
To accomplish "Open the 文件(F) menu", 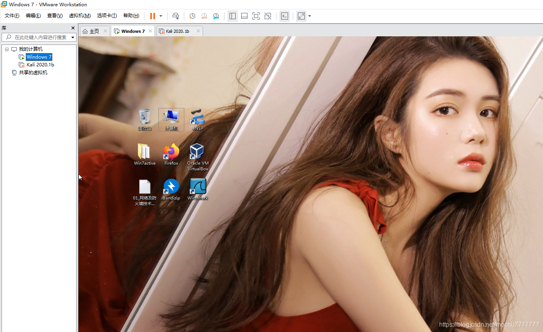I will [x=12, y=16].
